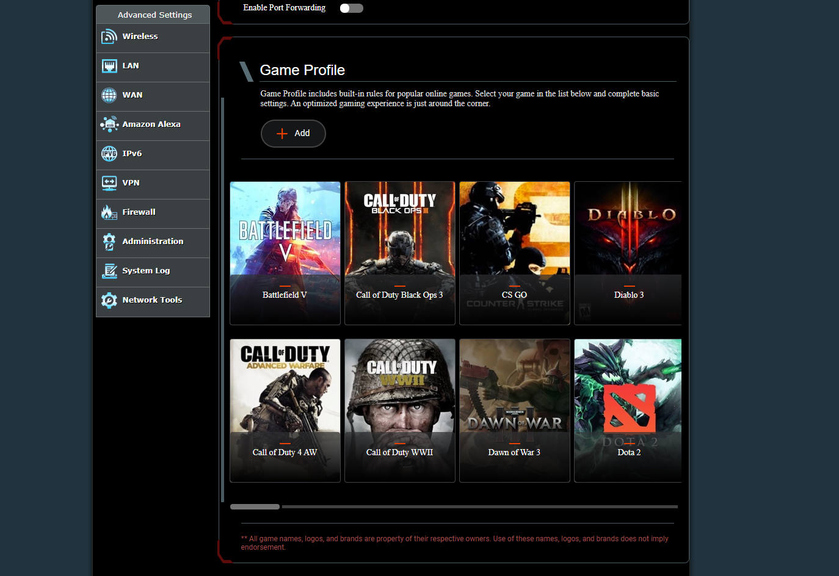The height and width of the screenshot is (576, 839).
Task: Select the Dawn of War 3 card
Action: tap(515, 411)
